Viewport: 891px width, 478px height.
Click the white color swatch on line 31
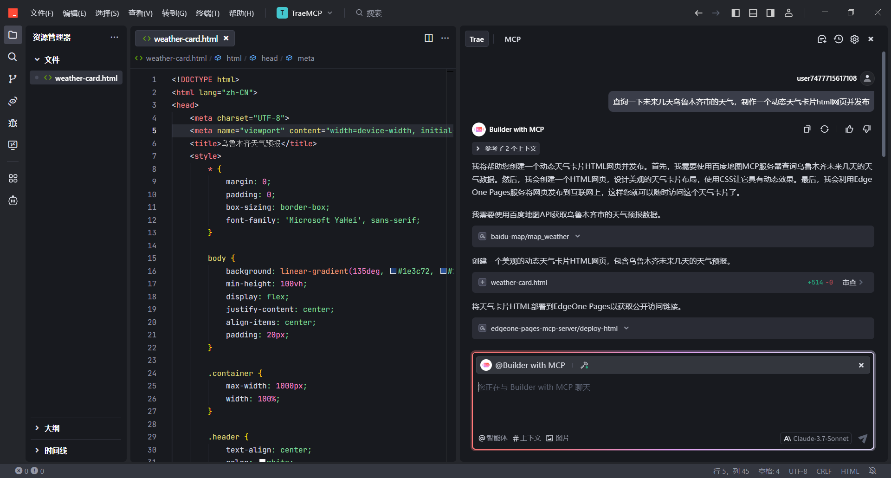262,461
